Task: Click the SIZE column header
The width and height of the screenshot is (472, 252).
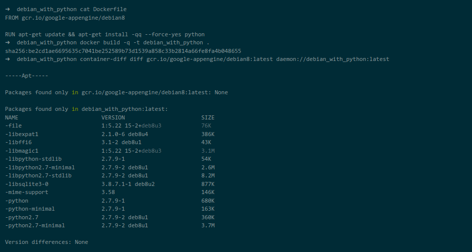Action: [208, 117]
